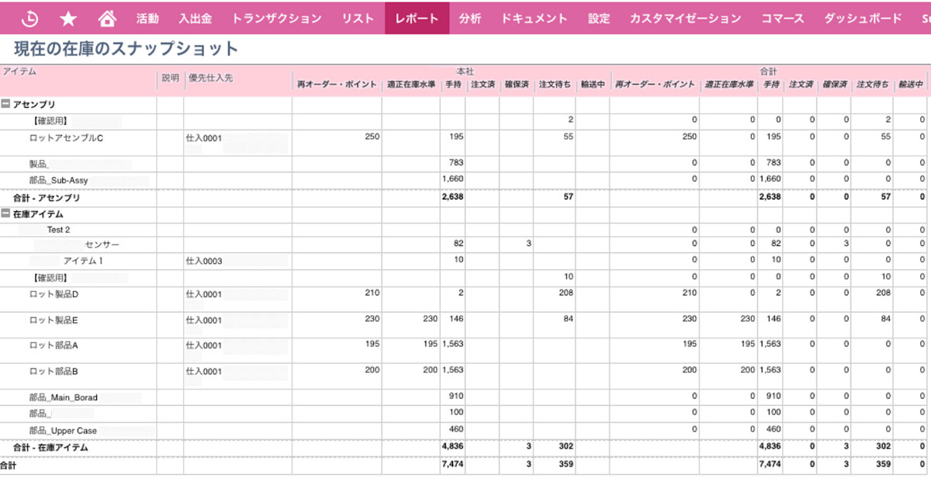This screenshot has height=489, width=931.
Task: Open the 入出金 menu
Action: pos(195,18)
